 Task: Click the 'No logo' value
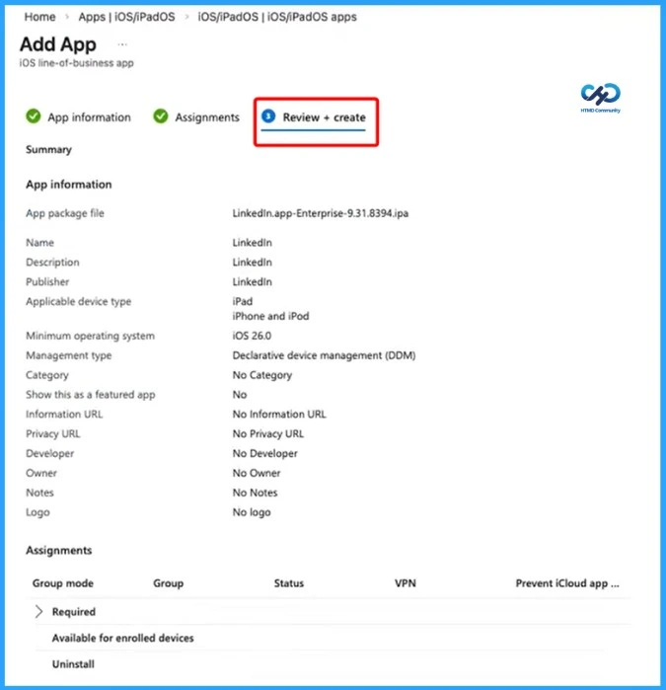pos(252,512)
